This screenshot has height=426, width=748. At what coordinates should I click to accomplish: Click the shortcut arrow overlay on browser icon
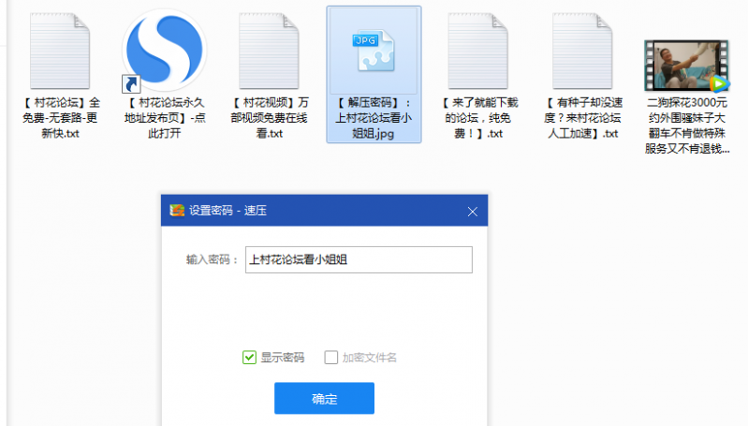tap(132, 84)
